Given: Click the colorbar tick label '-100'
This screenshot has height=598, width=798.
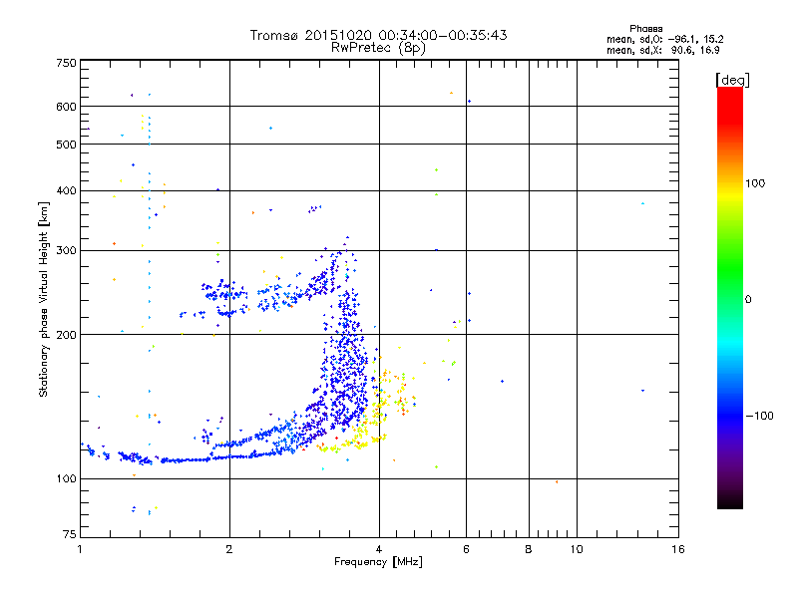Looking at the screenshot, I should (760, 416).
